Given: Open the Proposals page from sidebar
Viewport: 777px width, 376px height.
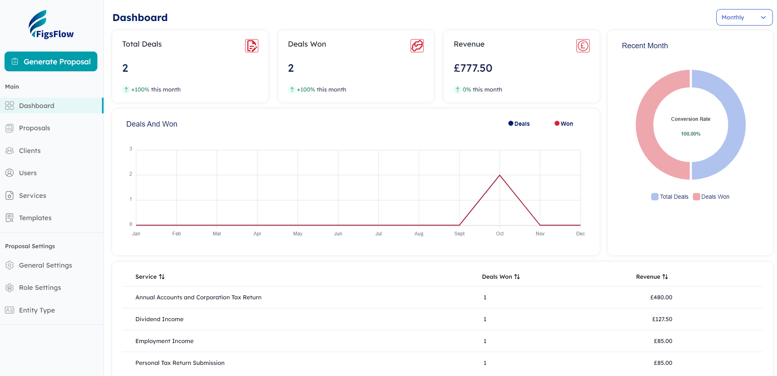Looking at the screenshot, I should [x=35, y=128].
